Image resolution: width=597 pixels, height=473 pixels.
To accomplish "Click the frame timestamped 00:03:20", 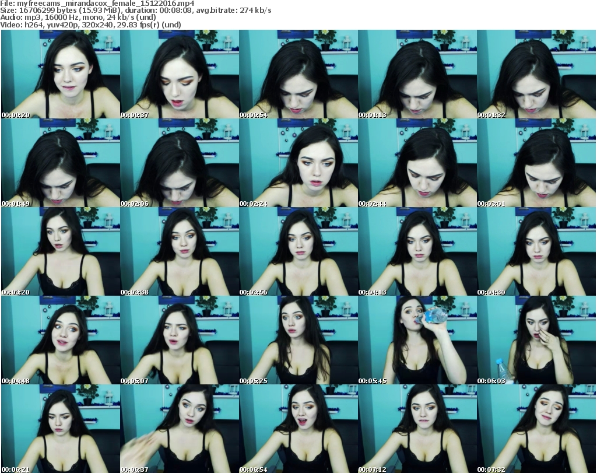I will pyautogui.click(x=61, y=251).
